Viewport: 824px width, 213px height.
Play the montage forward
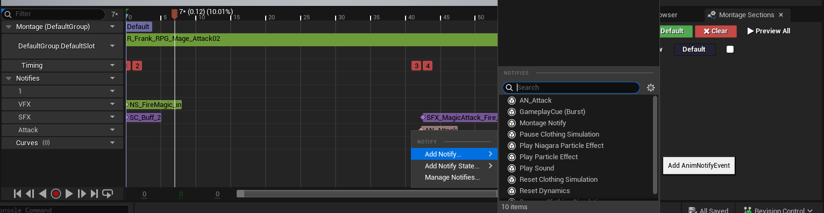tap(69, 194)
